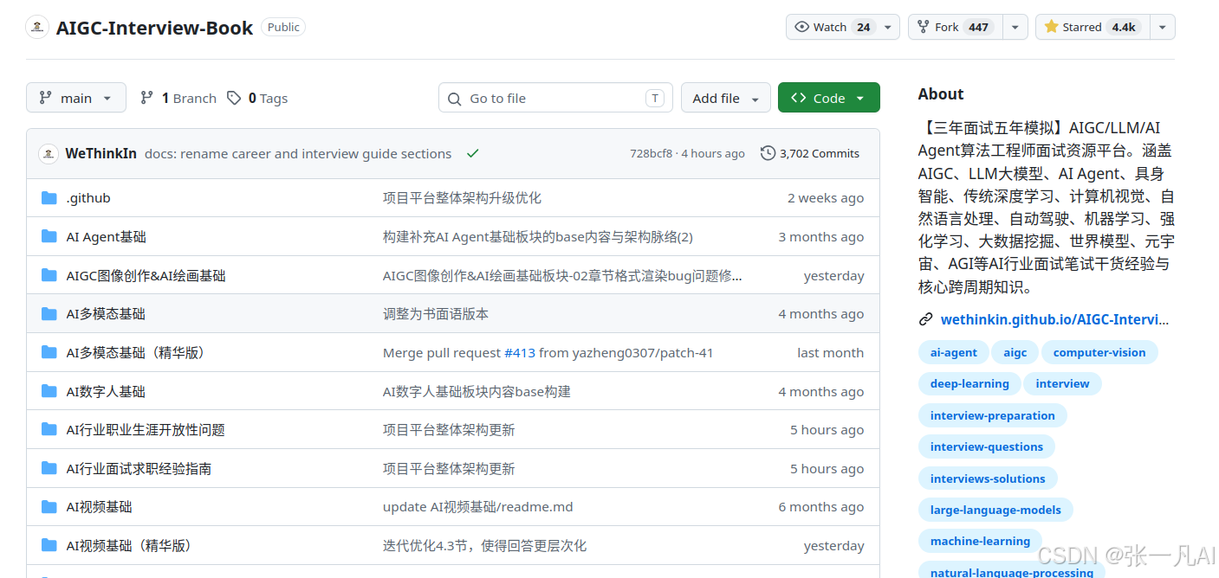Open commit 'update AI视频基础/readme.md'
The height and width of the screenshot is (578, 1219).
(x=478, y=506)
